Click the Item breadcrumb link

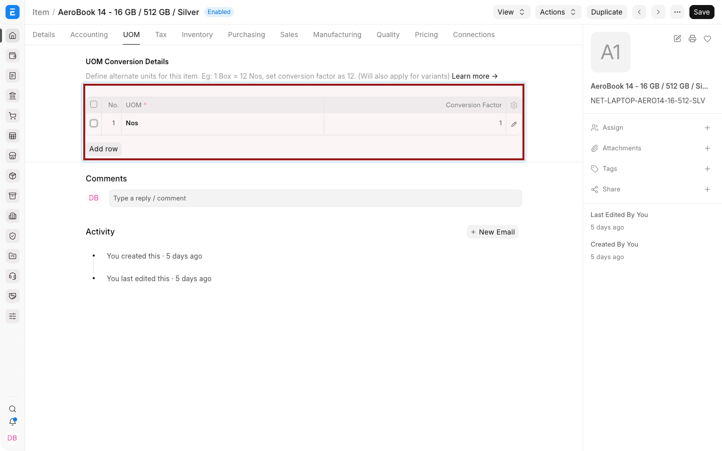(41, 12)
